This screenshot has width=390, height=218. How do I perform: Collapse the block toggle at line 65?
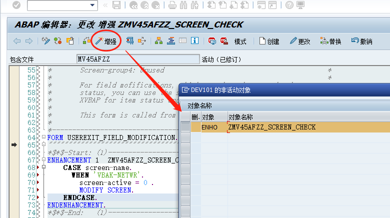(44, 144)
